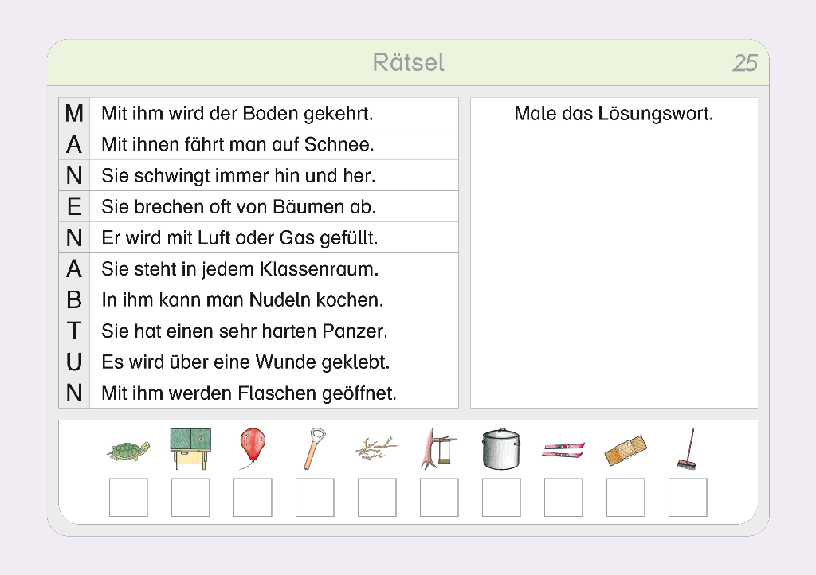Image resolution: width=816 pixels, height=575 pixels.
Task: Click the green chalkboard picture
Action: (x=190, y=448)
